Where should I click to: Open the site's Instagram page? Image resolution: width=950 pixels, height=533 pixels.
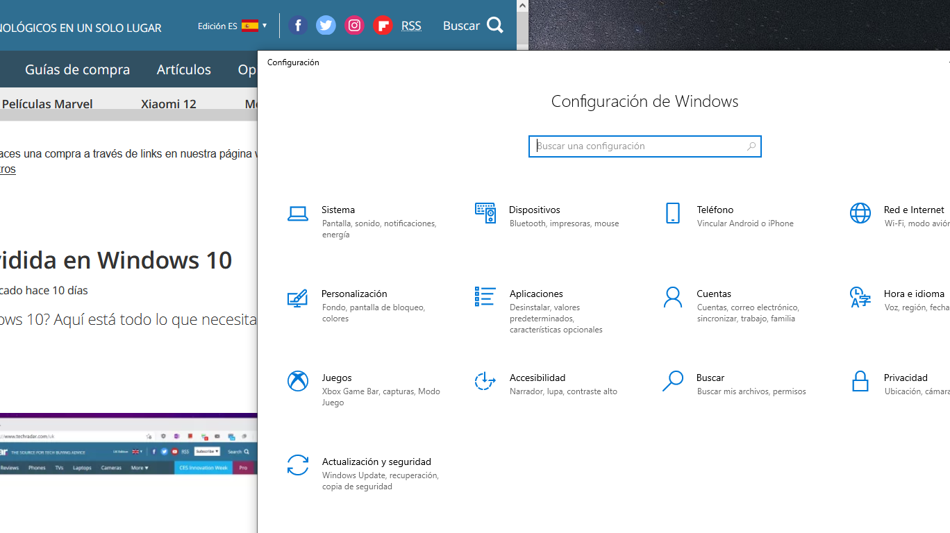(x=354, y=25)
